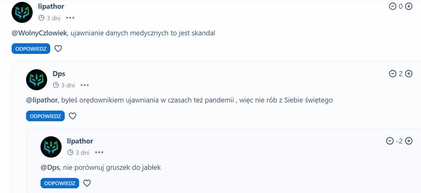Open Dps user avatar
Screen dimensions: 421x193
[x=36, y=80]
